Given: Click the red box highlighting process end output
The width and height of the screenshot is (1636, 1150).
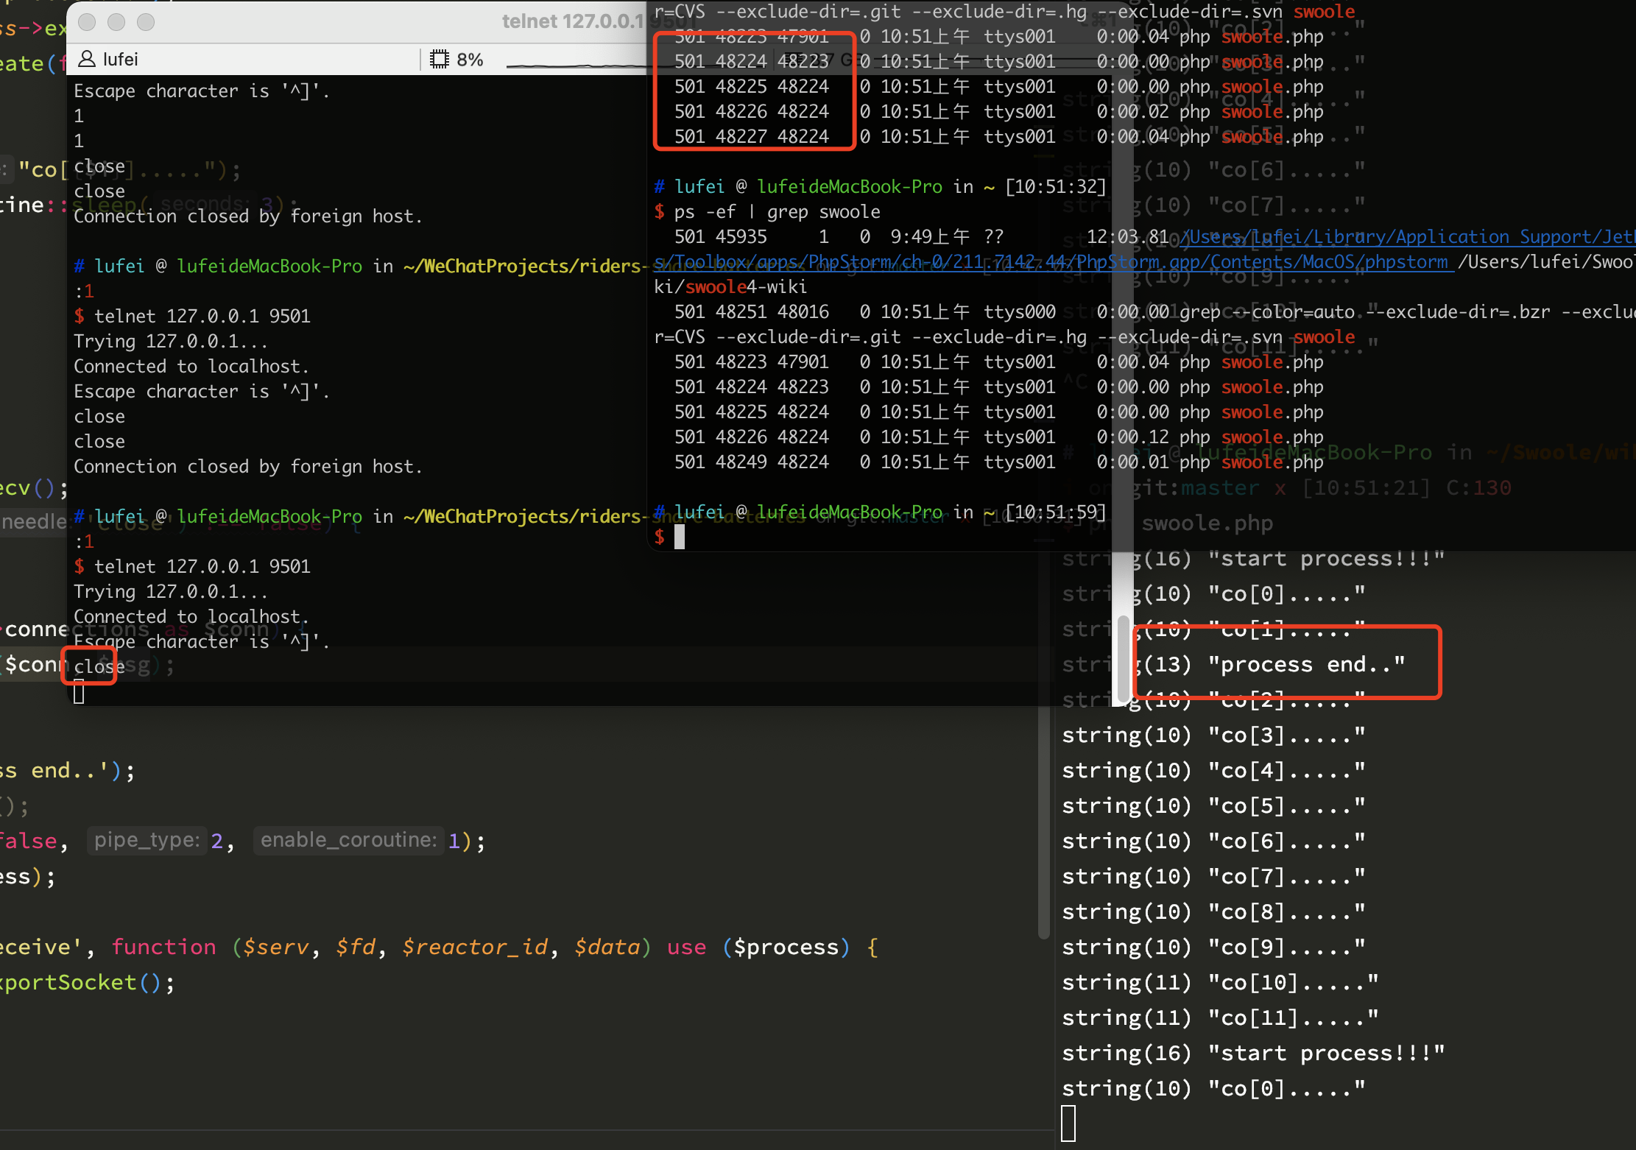Looking at the screenshot, I should coord(1287,662).
